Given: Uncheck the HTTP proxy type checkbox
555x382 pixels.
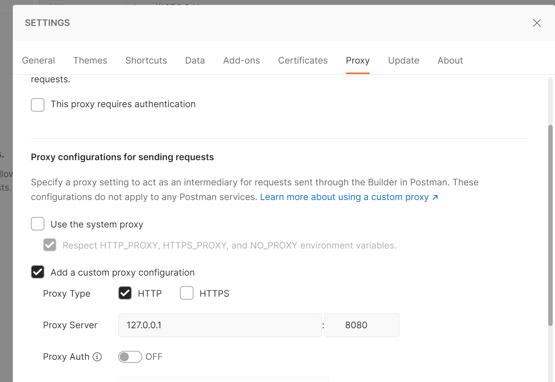Looking at the screenshot, I should point(125,293).
